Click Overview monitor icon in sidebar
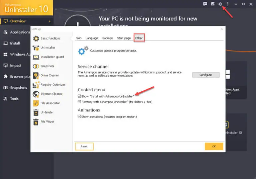Screen dimensions: 256x179 (x=6, y=21)
